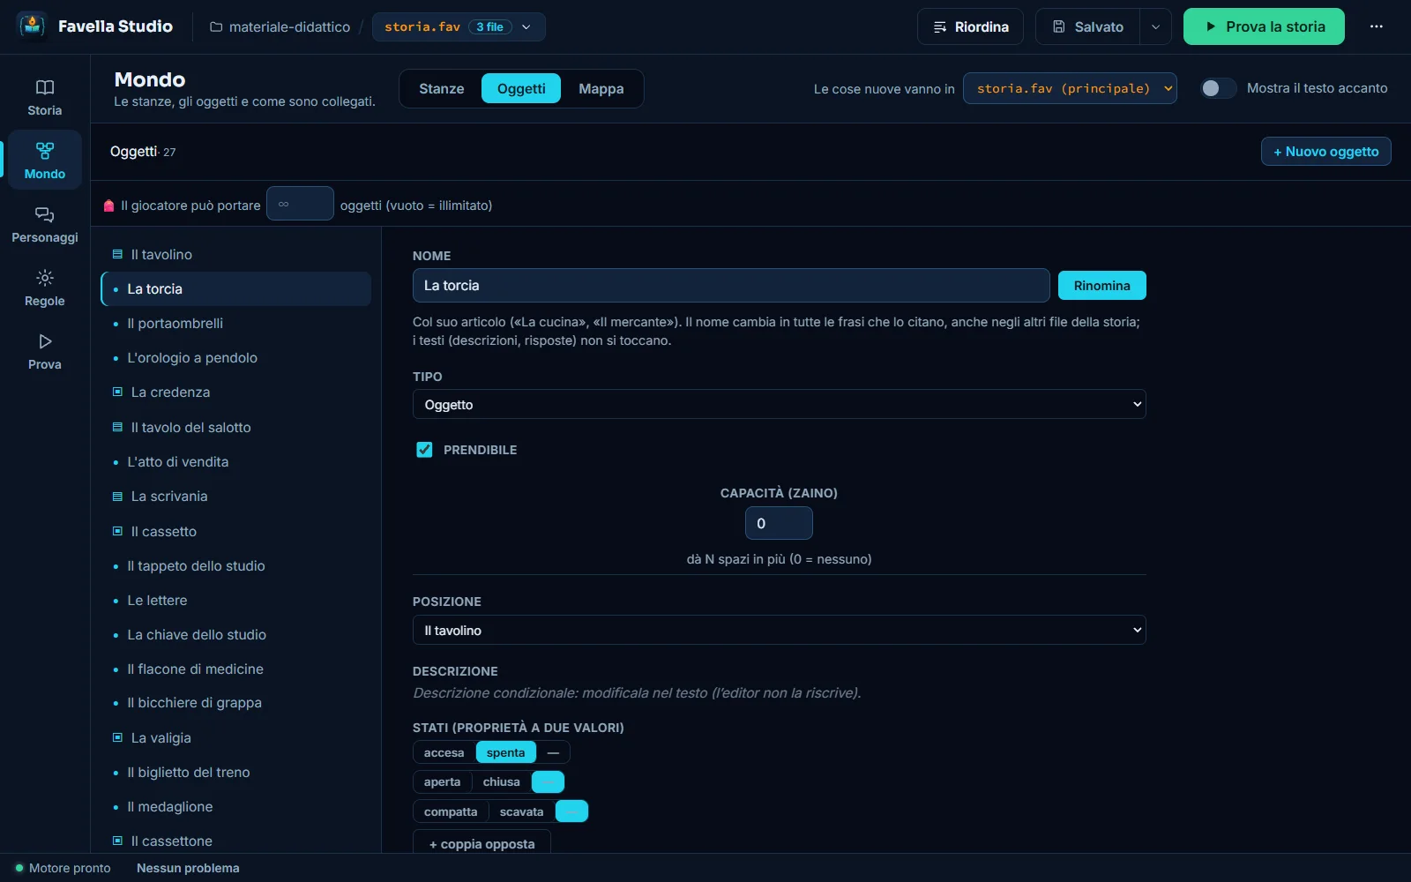
Task: Open the Regole gear section
Action: 44,288
